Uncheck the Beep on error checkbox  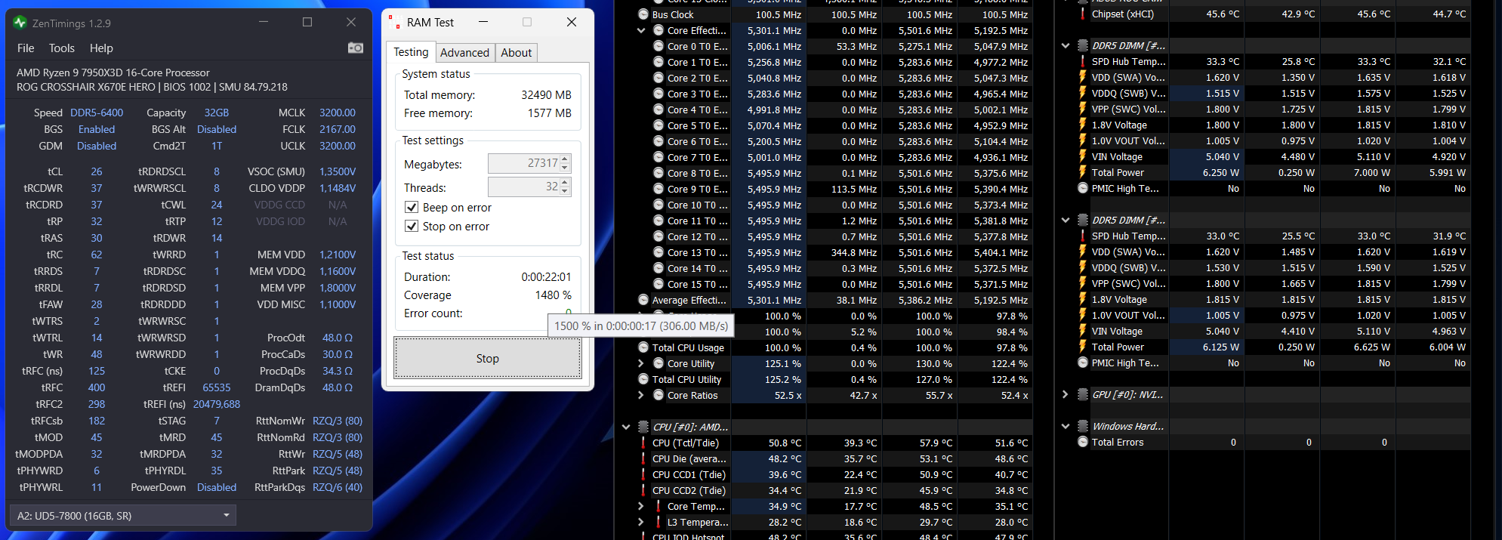point(412,208)
